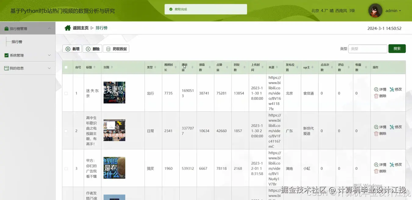Check the box for row 3 甲方
This screenshot has width=412, height=200.
click(66, 169)
